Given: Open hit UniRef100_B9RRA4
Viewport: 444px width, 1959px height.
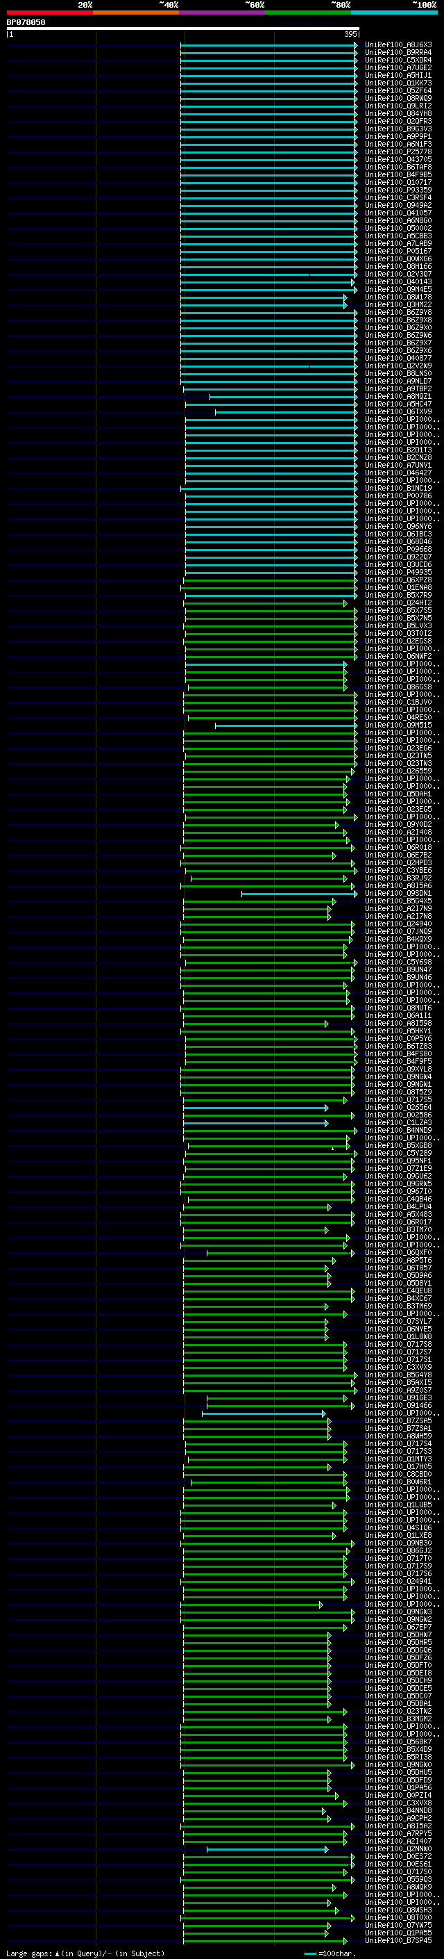Looking at the screenshot, I should point(398,53).
